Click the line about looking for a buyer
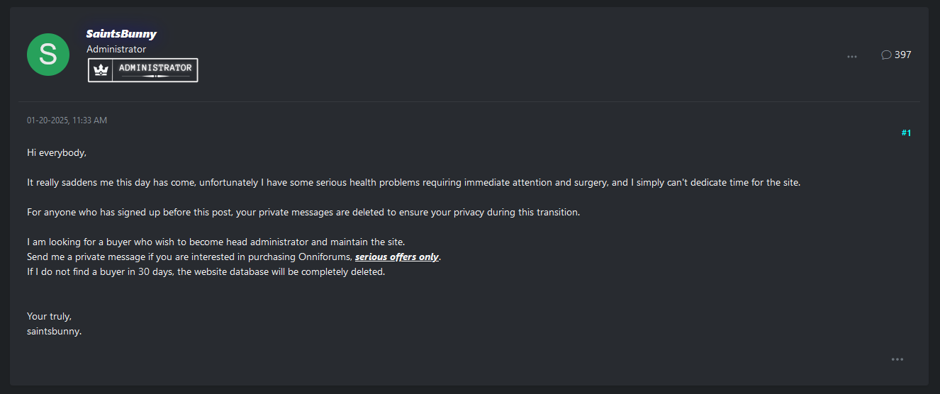This screenshot has height=394, width=940. pos(216,242)
